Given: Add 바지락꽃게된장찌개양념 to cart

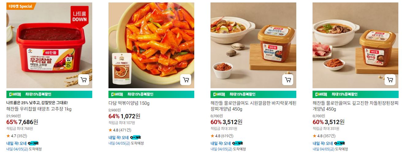Looking at the screenshot, I should [x=288, y=80].
